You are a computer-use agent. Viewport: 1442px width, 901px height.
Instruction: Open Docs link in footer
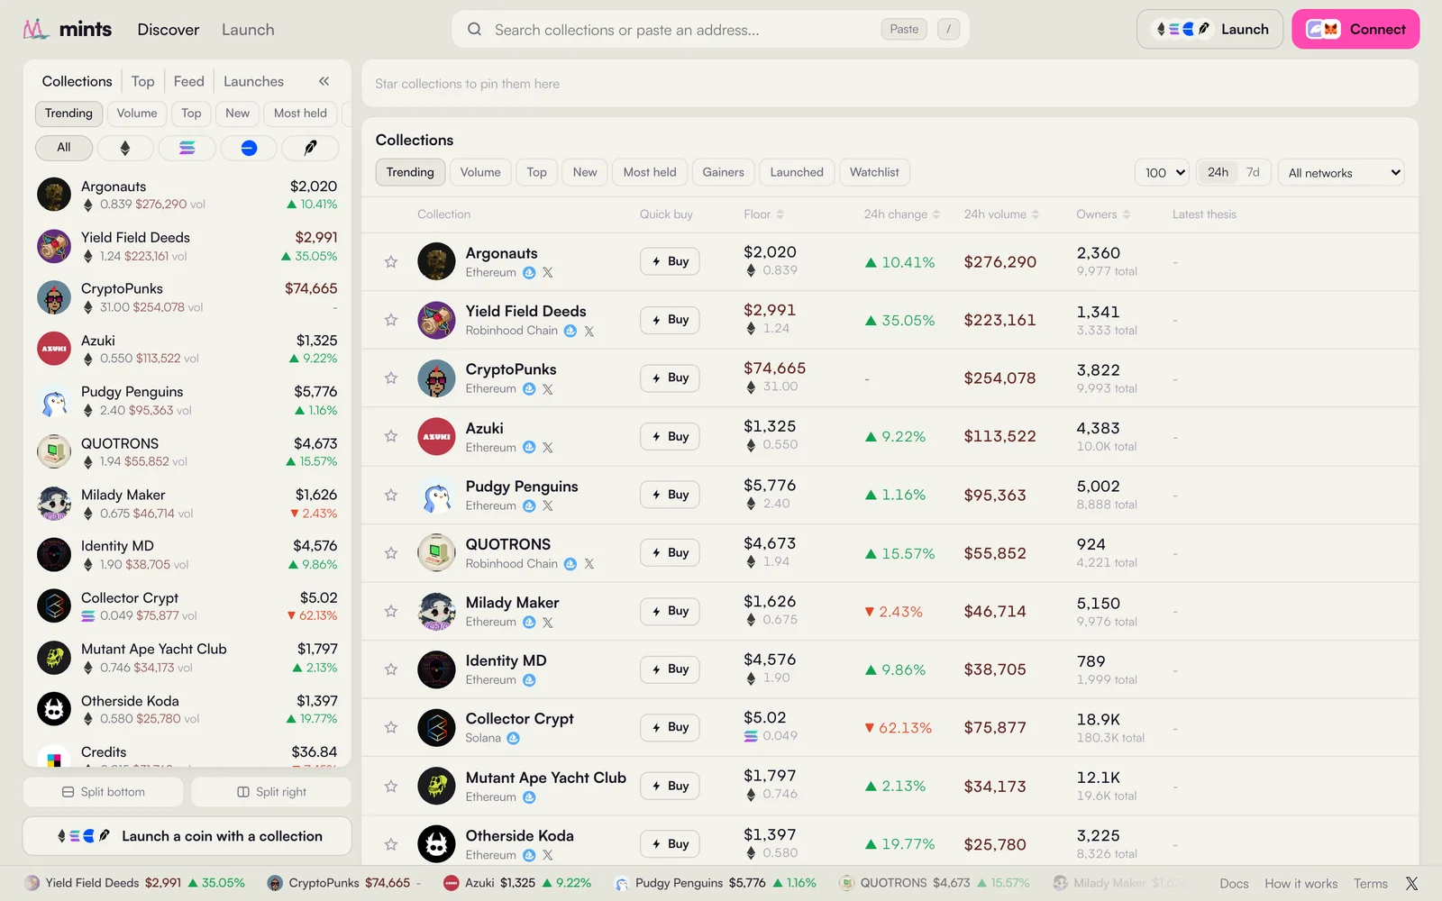coord(1234,884)
